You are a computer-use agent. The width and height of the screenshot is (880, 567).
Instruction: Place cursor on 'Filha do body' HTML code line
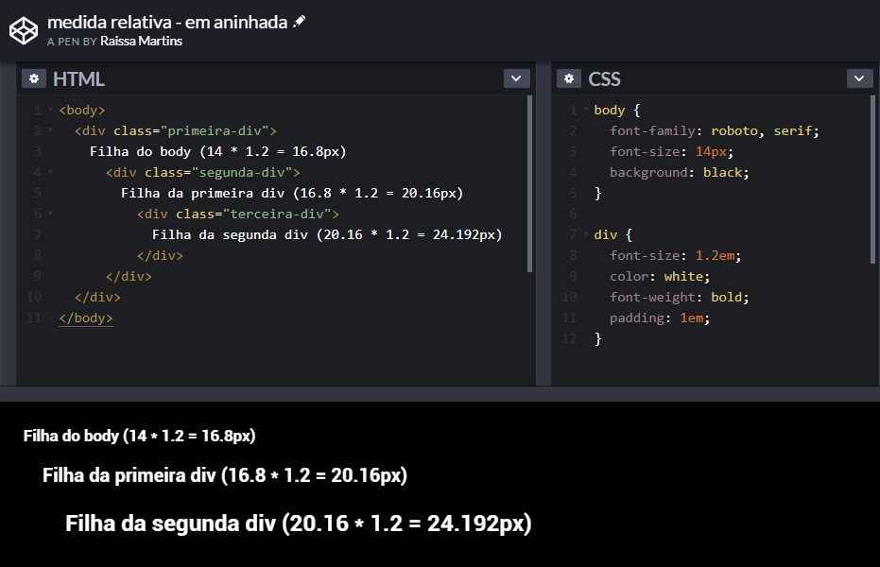217,151
